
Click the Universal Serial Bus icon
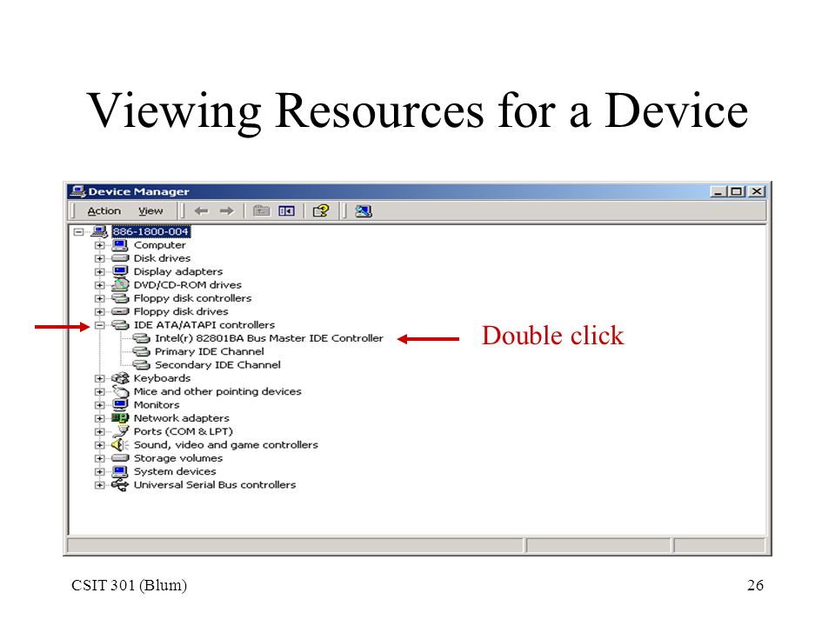[x=120, y=484]
